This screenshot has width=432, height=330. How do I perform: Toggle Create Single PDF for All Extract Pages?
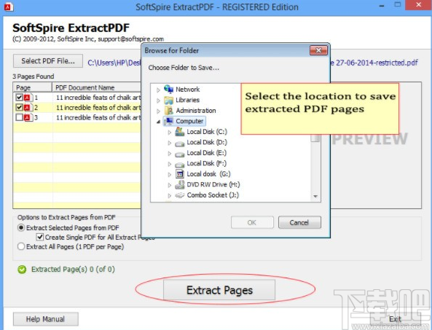(40, 237)
